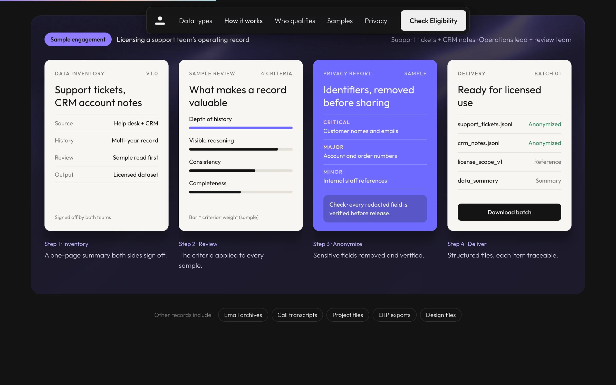
Task: Click the support_tickets.jsonl file row
Action: pos(509,124)
